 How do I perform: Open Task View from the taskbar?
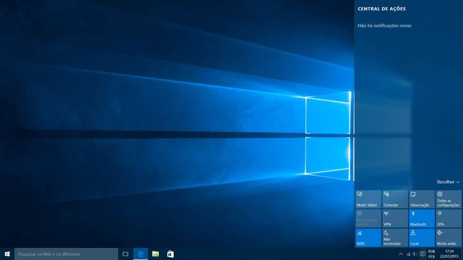(x=125, y=254)
